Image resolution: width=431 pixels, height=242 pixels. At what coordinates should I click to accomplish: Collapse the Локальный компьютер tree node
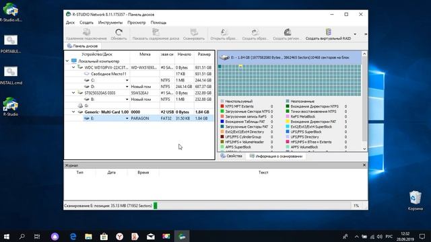67,61
